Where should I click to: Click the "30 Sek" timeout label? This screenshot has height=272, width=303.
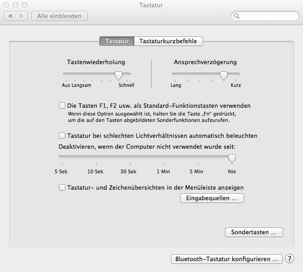[128, 171]
